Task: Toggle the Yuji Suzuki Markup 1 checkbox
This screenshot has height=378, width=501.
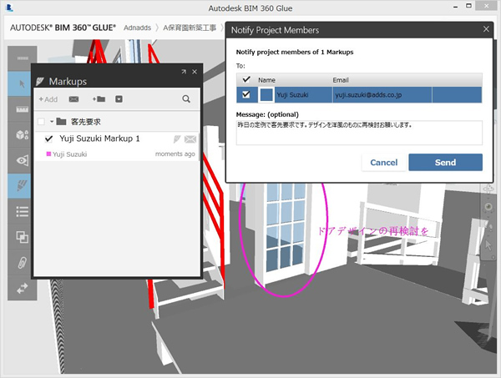Action: (x=49, y=139)
